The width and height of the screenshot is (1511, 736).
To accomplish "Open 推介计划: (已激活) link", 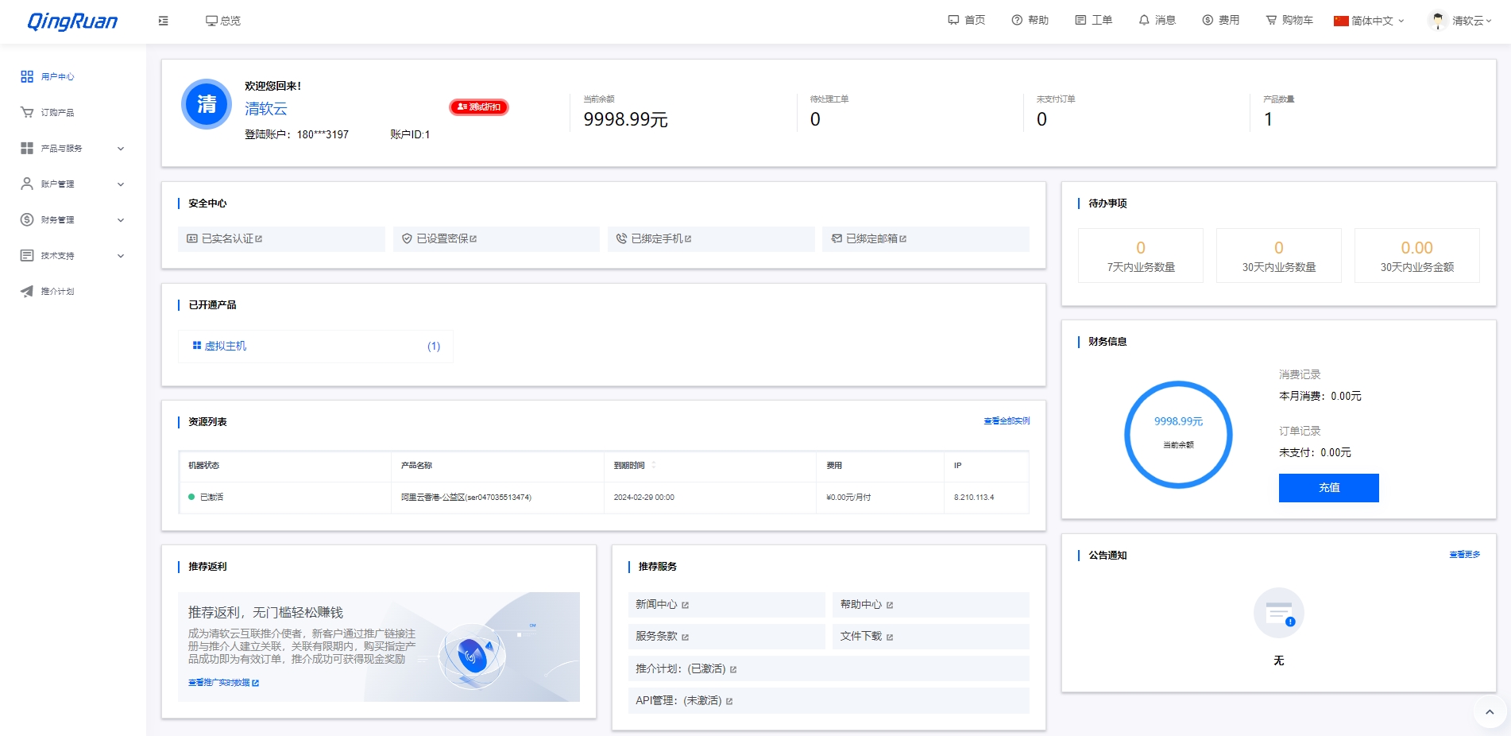I will click(829, 669).
